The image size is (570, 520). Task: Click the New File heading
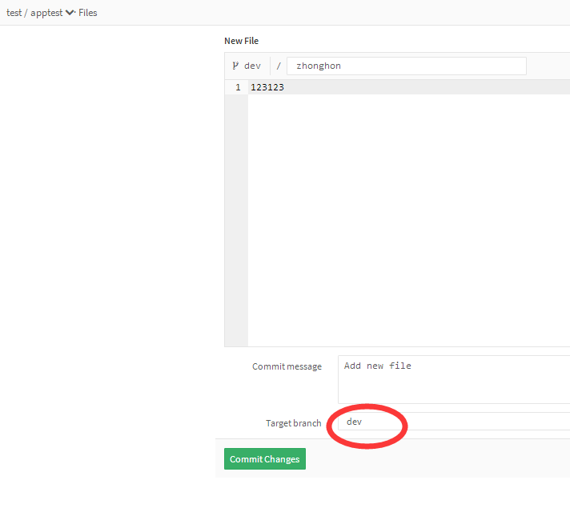click(x=242, y=41)
